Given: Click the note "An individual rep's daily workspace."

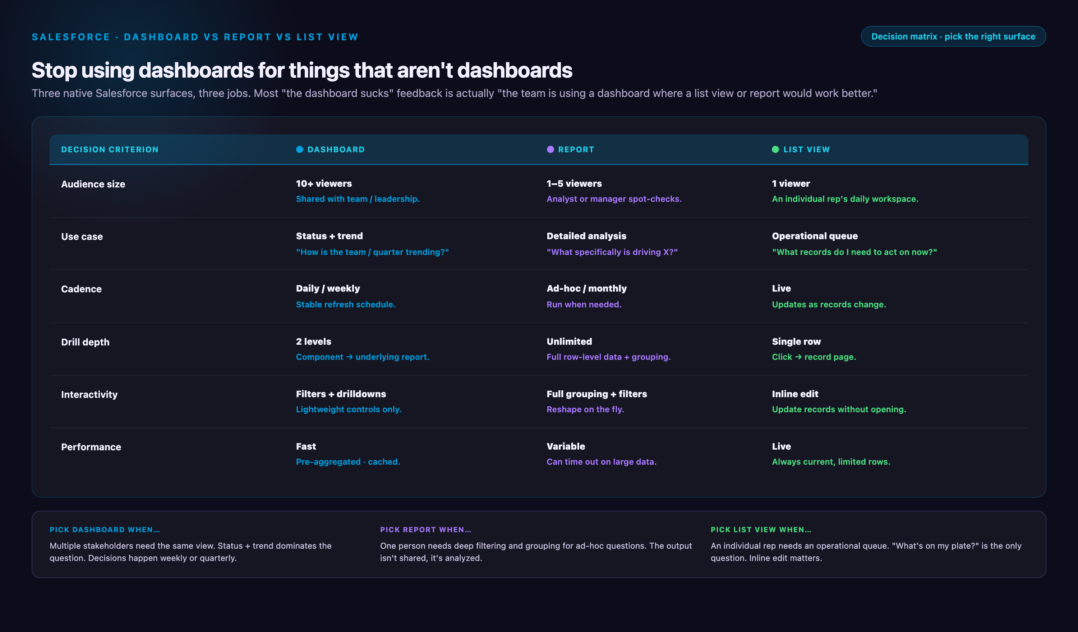Looking at the screenshot, I should (x=845, y=199).
